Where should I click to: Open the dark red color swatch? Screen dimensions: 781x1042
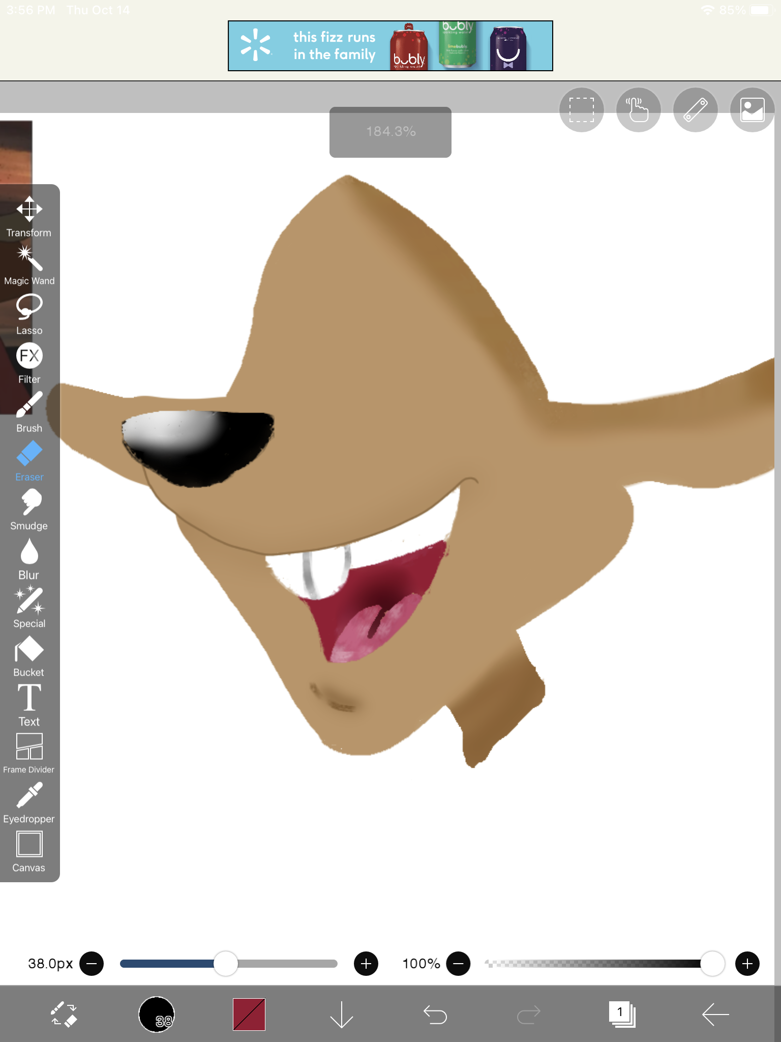point(249,1015)
